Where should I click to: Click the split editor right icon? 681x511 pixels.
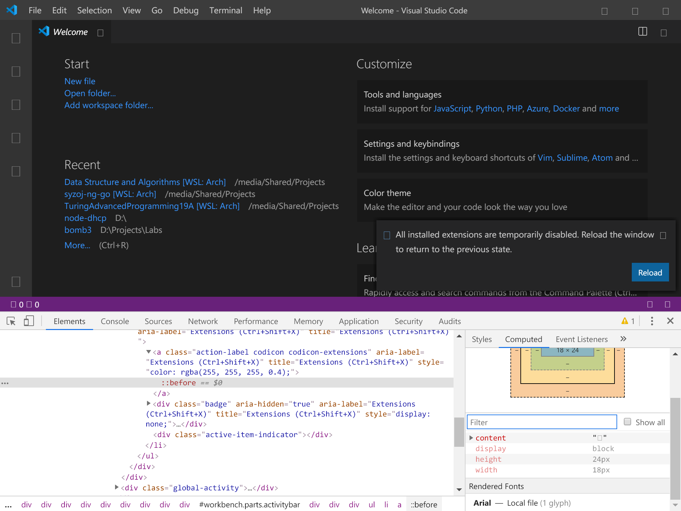[x=642, y=32]
